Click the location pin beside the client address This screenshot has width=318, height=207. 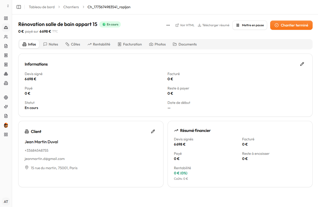coord(26,167)
